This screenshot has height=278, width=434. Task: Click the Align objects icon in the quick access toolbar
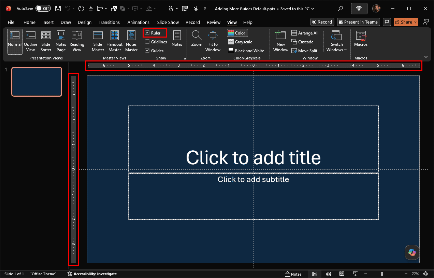point(100,9)
